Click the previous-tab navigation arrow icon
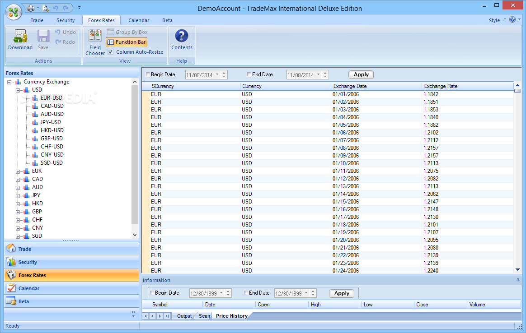 [x=152, y=316]
